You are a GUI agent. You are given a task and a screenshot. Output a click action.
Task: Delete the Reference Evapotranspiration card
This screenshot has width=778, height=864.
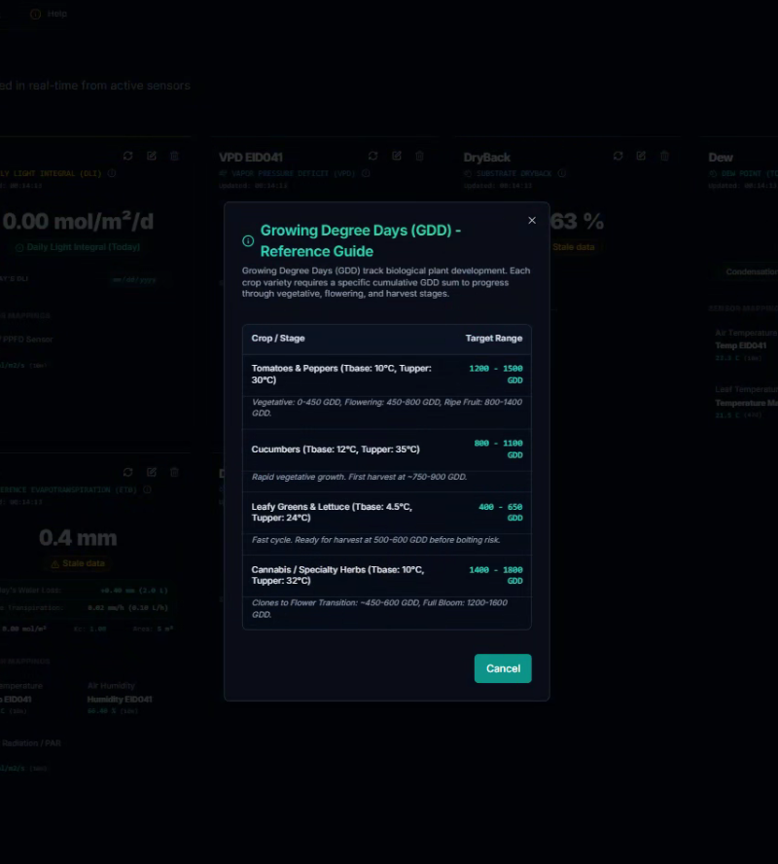click(x=174, y=472)
